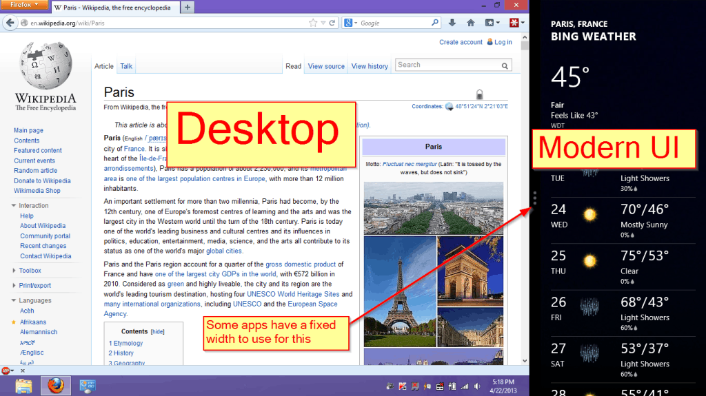Open the View history tab
706x396 pixels.
(370, 66)
